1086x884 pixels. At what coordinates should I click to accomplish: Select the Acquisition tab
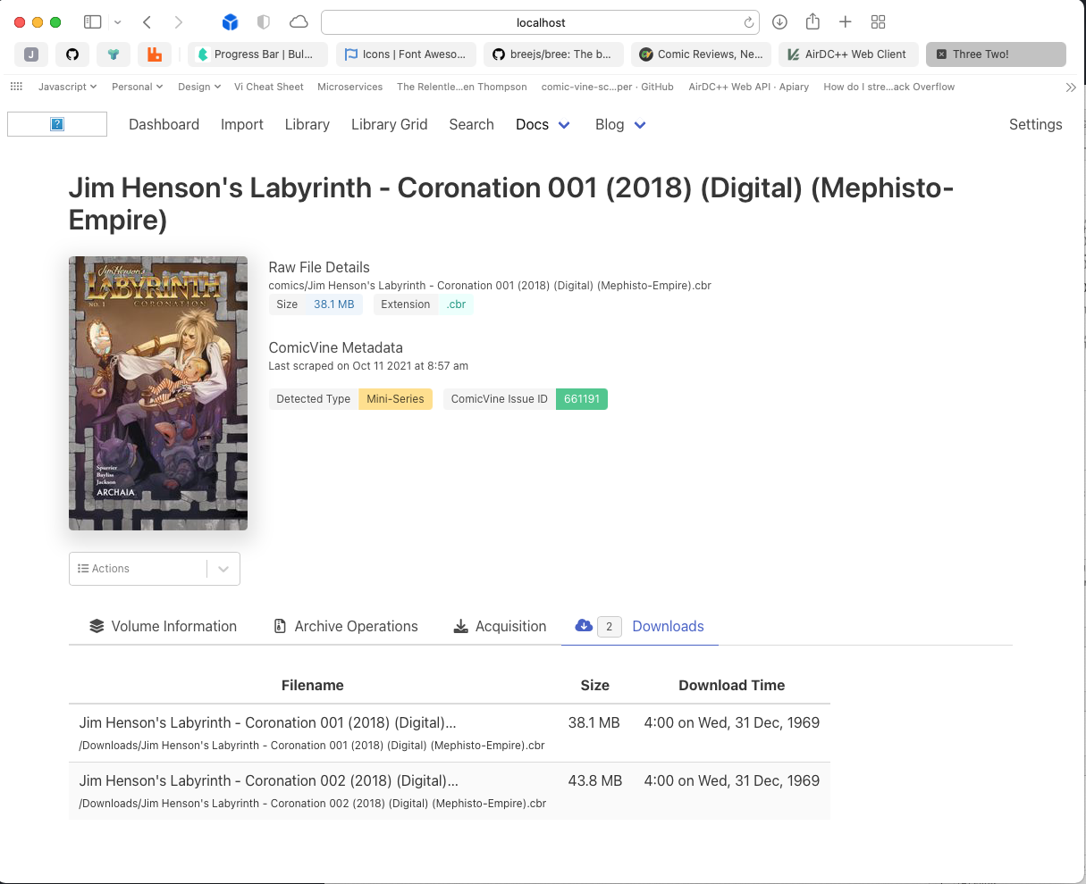pos(500,627)
